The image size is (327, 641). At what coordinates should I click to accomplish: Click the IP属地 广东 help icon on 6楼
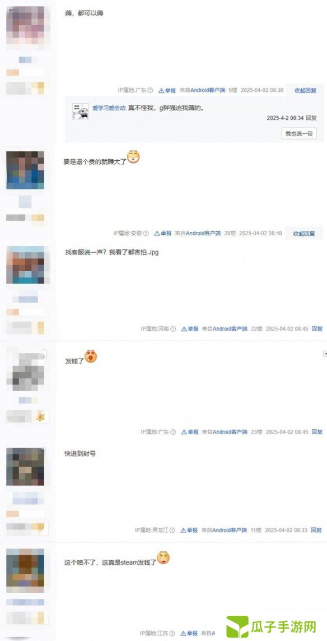click(151, 90)
